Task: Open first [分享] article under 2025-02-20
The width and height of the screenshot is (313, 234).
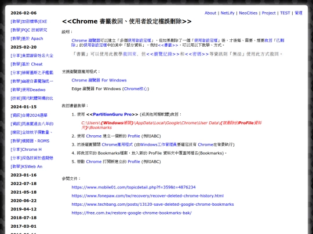Action: pyautogui.click(x=32, y=55)
